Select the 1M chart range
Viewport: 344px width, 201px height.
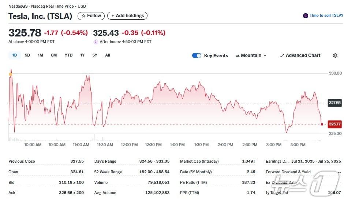tap(40, 55)
